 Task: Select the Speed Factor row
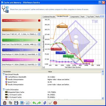[x=52, y=82]
